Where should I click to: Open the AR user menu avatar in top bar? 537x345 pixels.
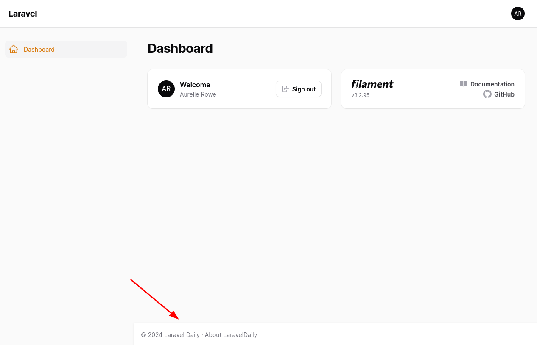point(517,14)
